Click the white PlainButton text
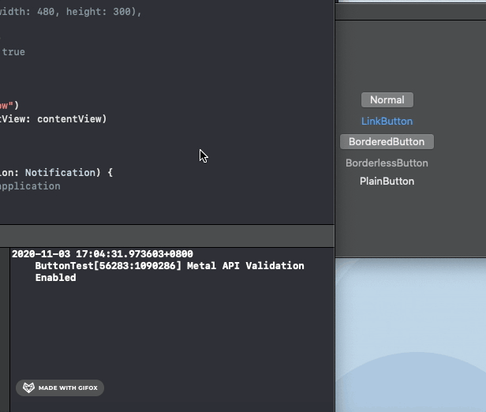Screen dimensions: 486x412 (x=387, y=181)
